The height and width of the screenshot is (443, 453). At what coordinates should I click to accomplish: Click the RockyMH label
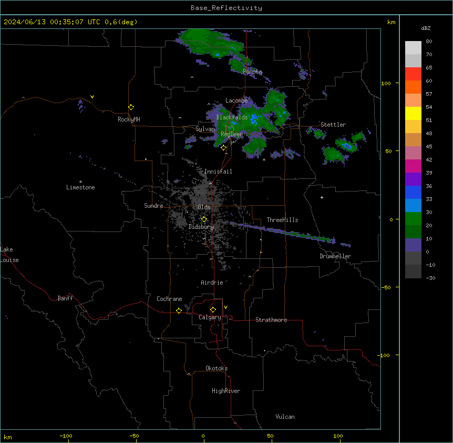(129, 119)
